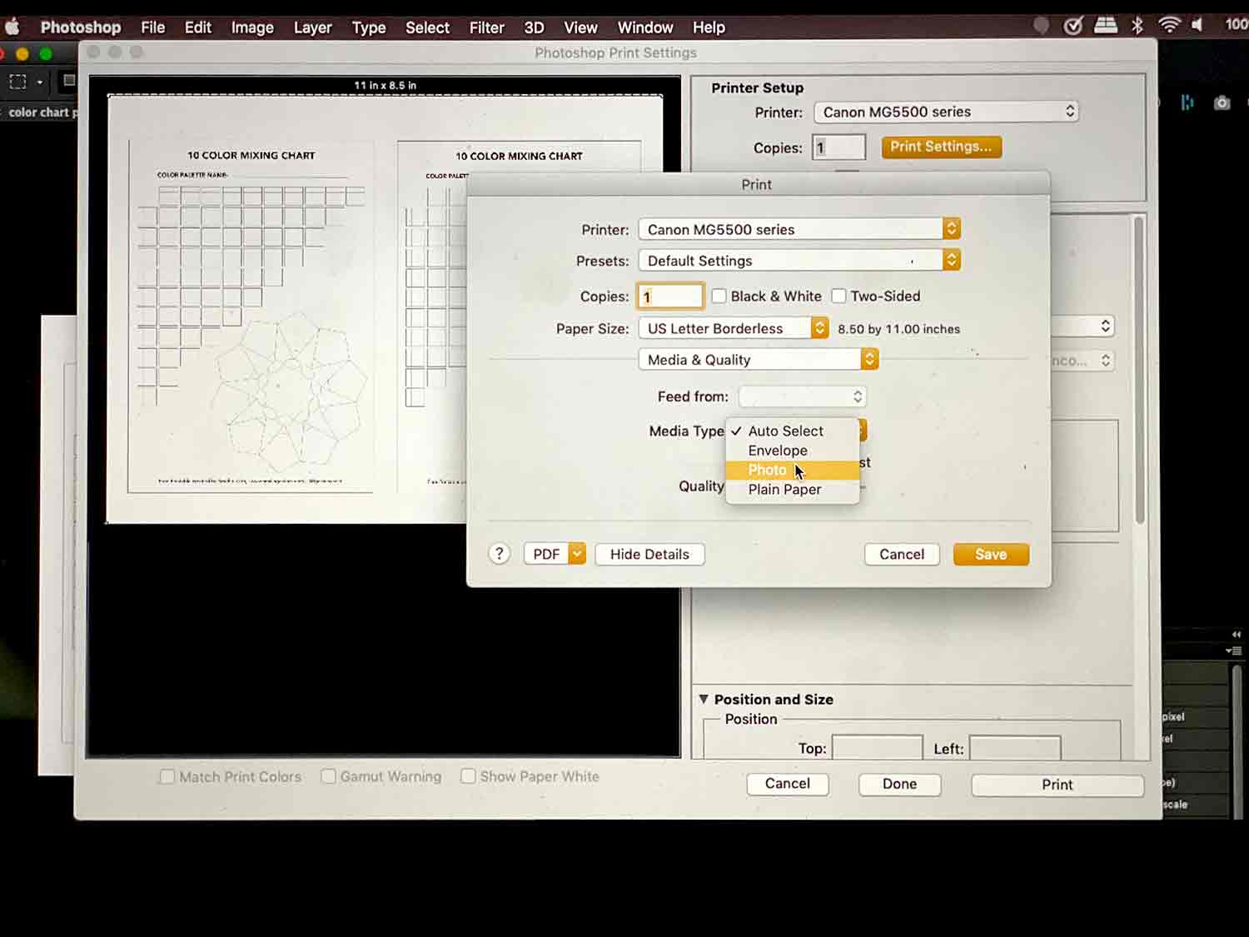1249x937 pixels.
Task: Click the Bluetooth icon in menu bar
Action: (1137, 26)
